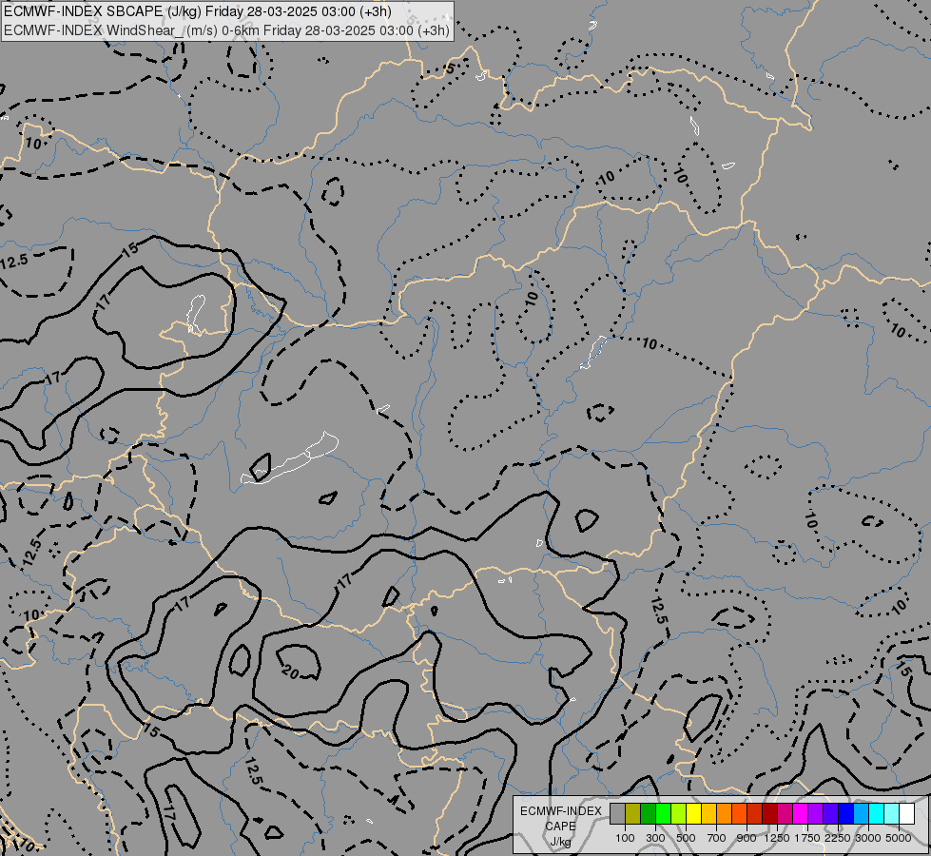Select the dark green legend swatch

(649, 813)
